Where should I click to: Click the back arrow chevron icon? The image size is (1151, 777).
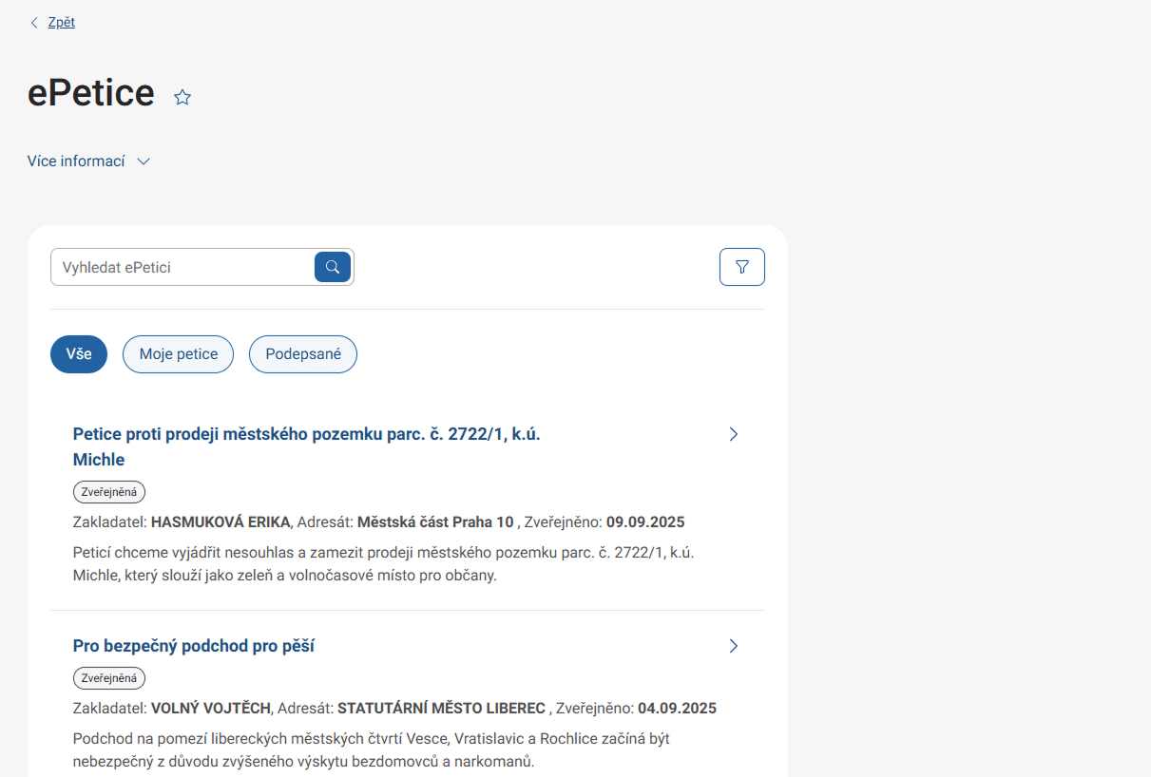click(34, 23)
